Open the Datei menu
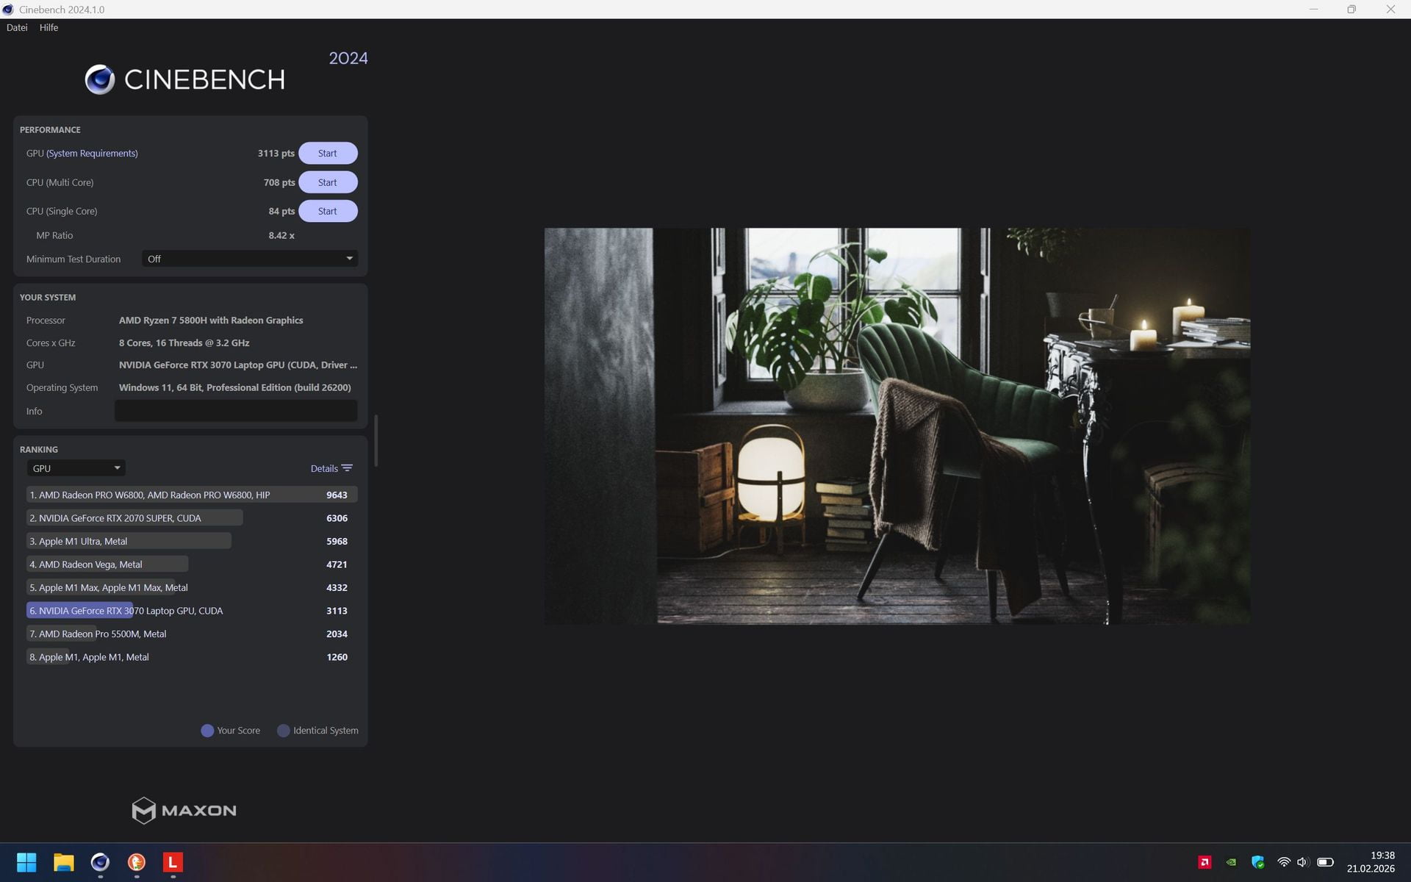The image size is (1411, 882). click(x=17, y=27)
